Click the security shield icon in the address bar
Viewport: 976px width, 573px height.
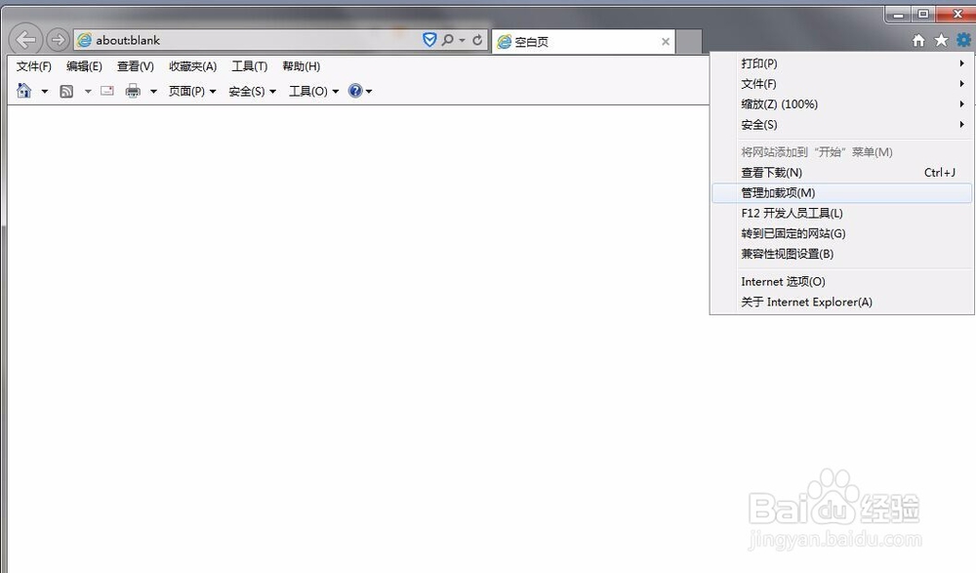[429, 40]
